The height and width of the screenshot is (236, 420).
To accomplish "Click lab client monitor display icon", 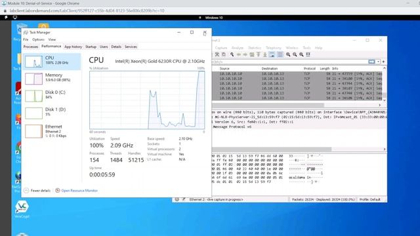I will point(15,18).
